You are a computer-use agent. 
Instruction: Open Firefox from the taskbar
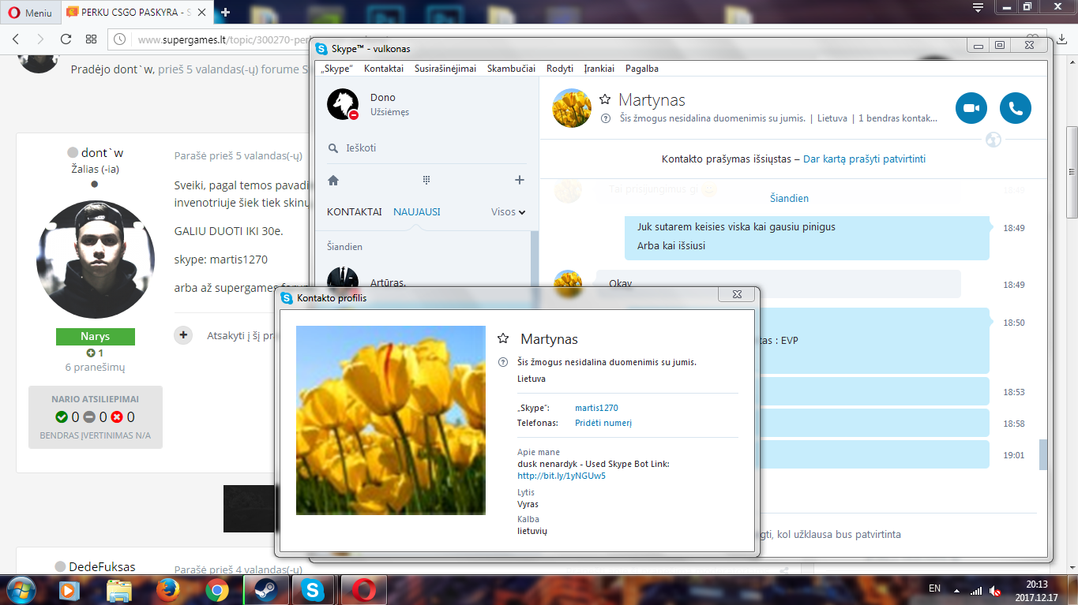click(x=167, y=590)
